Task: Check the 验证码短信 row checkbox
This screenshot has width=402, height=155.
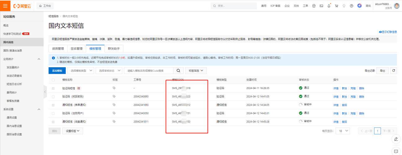Action: pos(53,88)
